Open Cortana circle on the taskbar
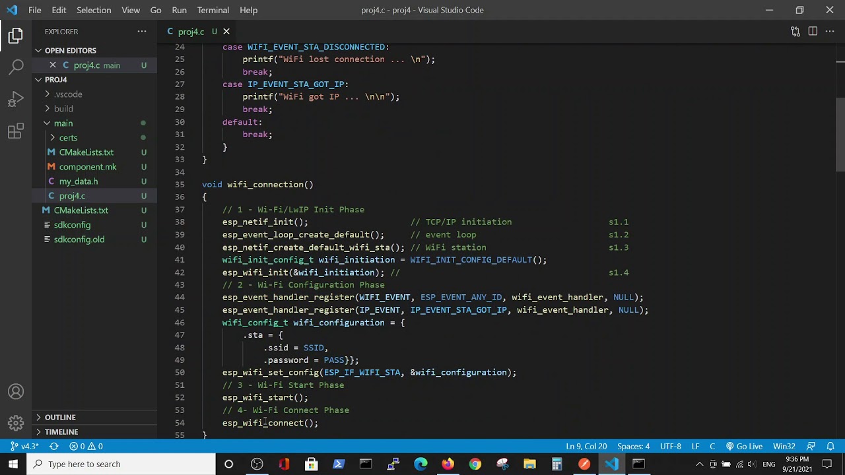The width and height of the screenshot is (845, 475). click(228, 464)
